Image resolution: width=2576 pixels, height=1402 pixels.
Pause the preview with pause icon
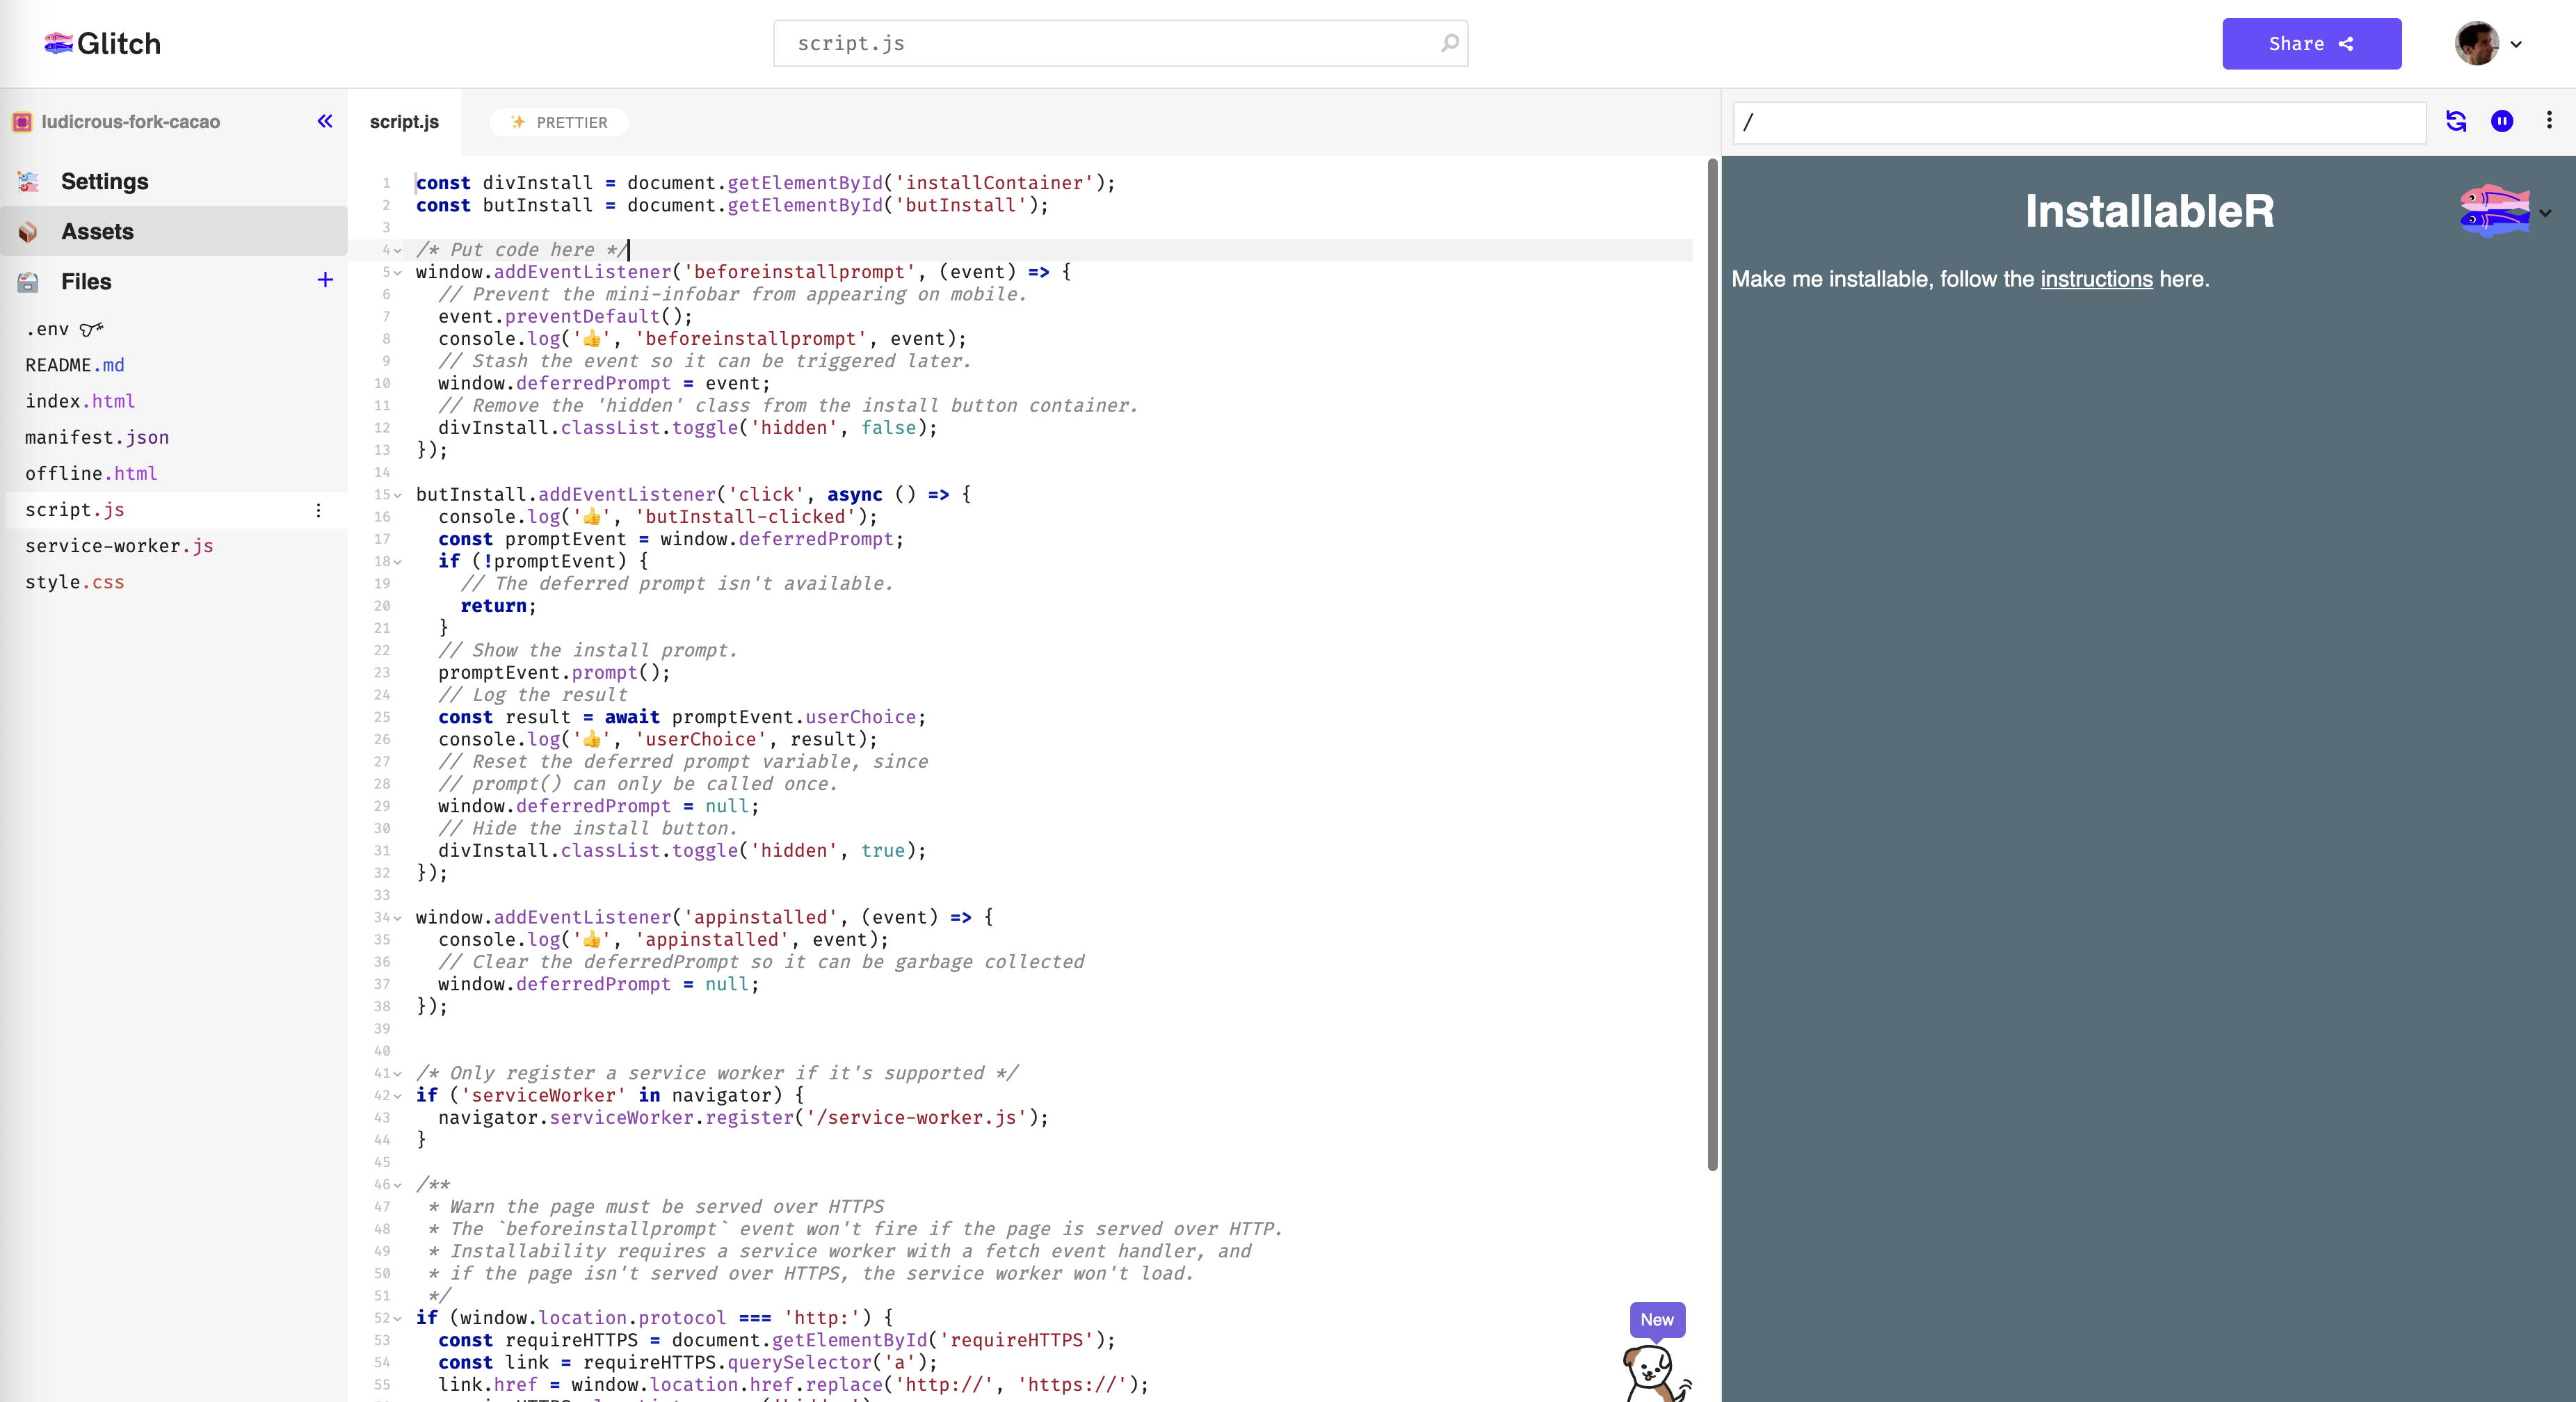point(2502,121)
